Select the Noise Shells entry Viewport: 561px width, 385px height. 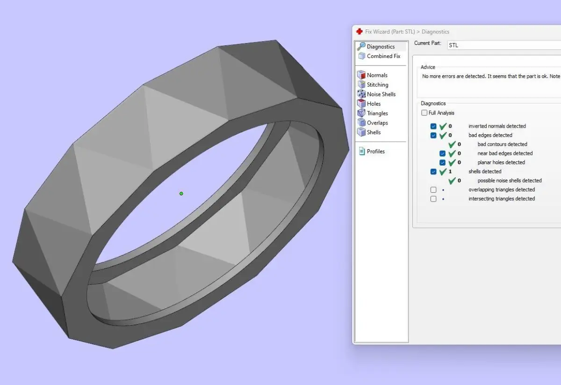381,94
